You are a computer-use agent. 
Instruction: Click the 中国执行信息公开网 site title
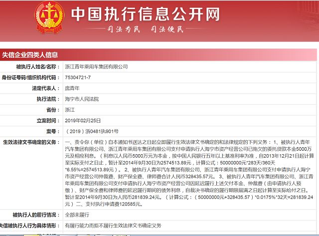pos(146,14)
